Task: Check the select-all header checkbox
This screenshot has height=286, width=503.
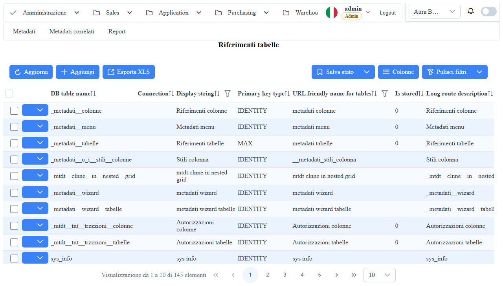Action: [9, 93]
